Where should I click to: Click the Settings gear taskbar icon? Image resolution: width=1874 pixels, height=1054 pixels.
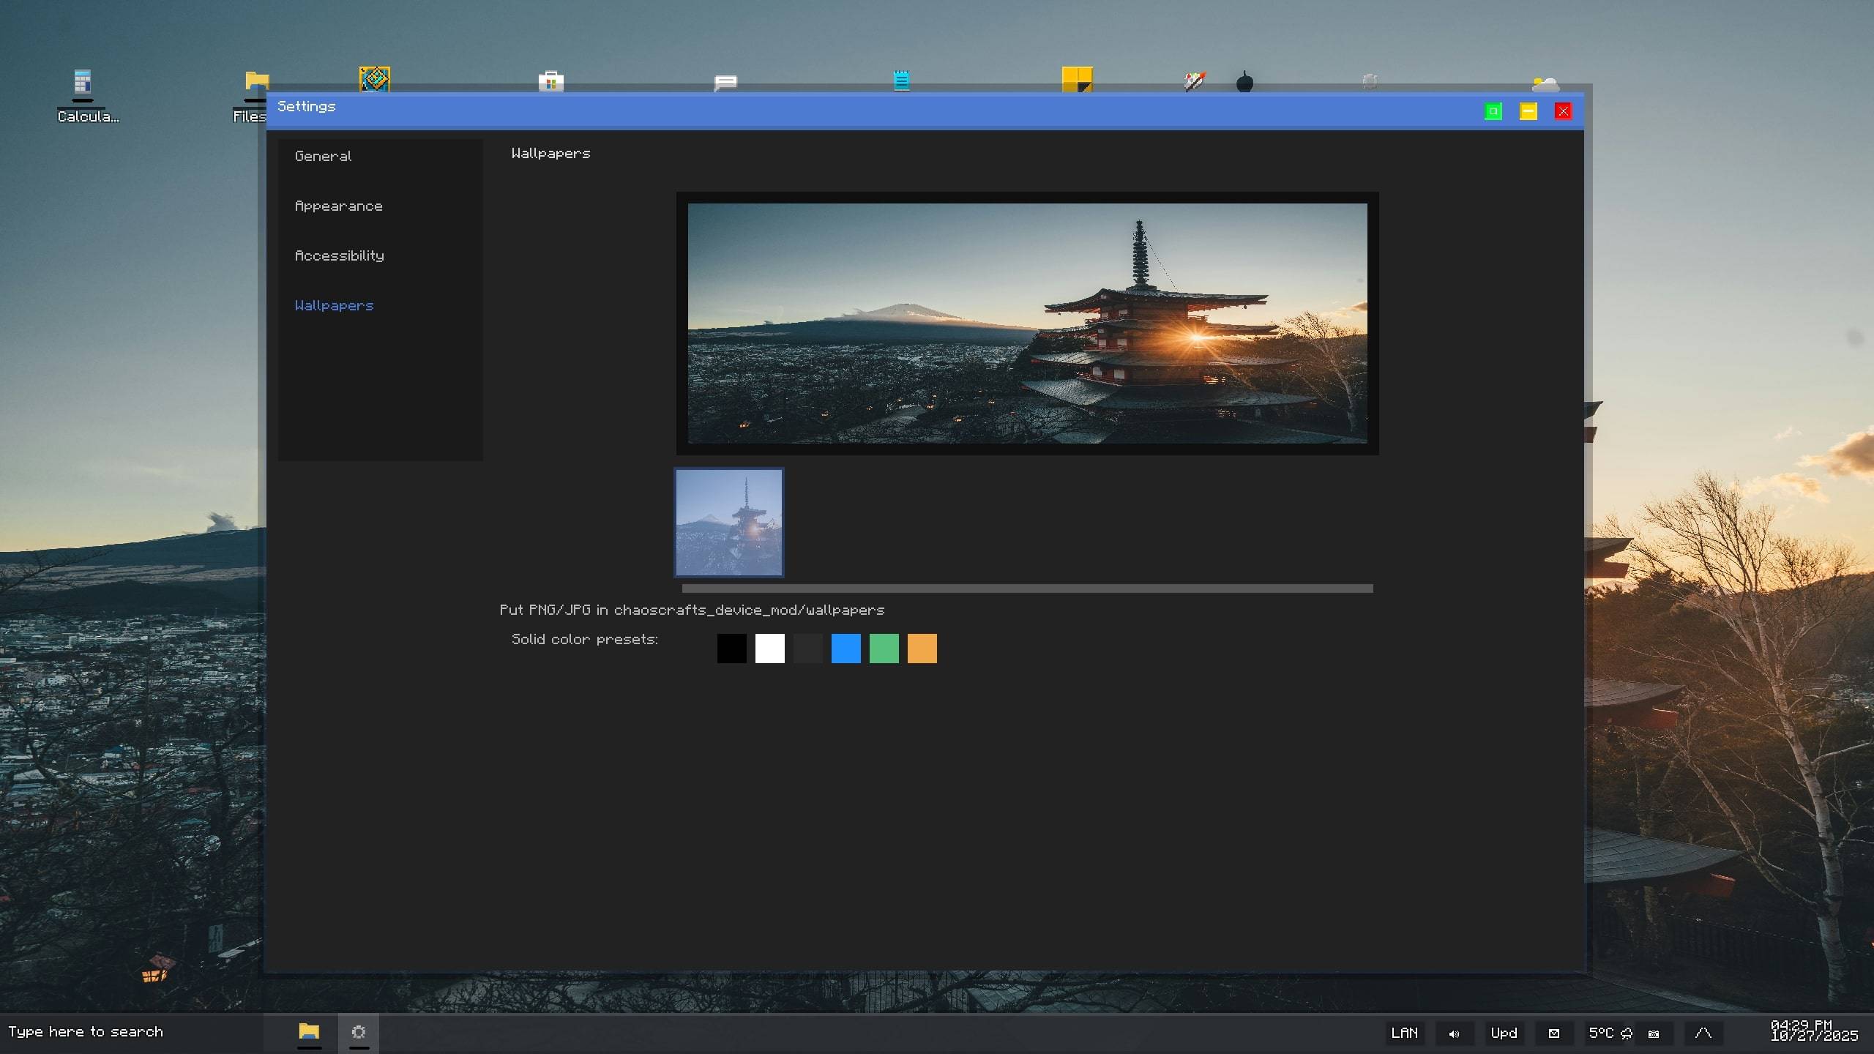pos(359,1032)
